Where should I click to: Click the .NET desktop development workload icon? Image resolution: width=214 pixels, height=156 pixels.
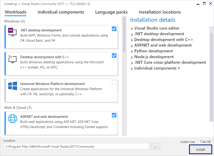(x=12, y=32)
